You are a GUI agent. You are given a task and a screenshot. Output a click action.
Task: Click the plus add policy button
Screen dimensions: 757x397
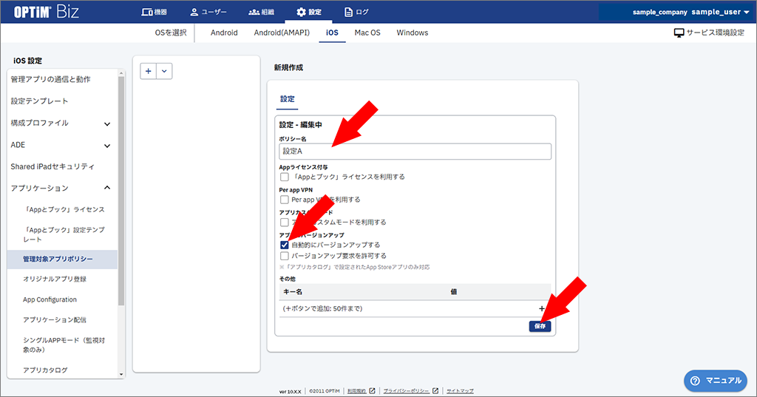148,71
